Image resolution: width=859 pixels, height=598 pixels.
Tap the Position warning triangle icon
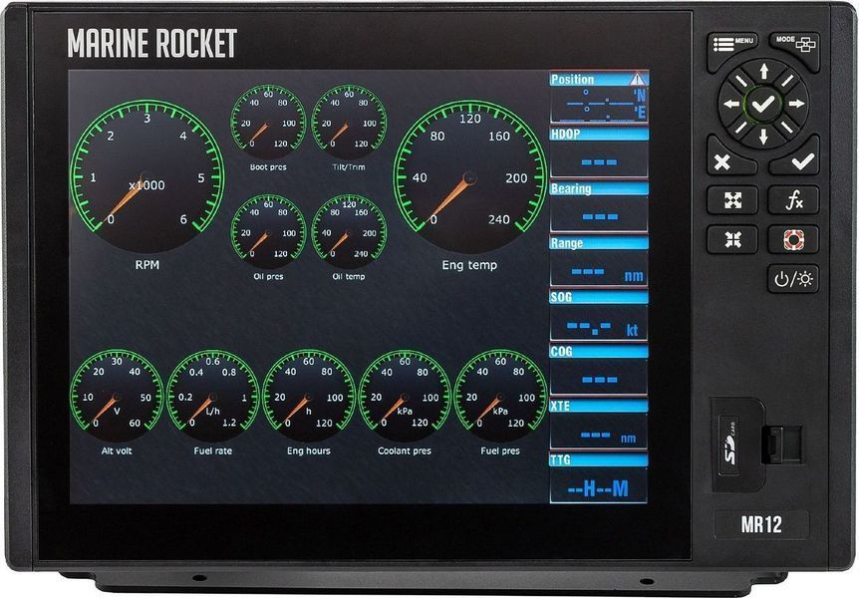tap(637, 80)
